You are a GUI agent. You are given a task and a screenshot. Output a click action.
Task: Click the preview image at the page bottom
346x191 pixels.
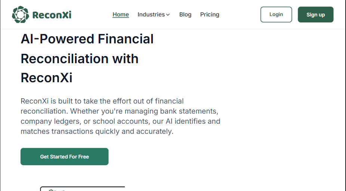point(82,188)
